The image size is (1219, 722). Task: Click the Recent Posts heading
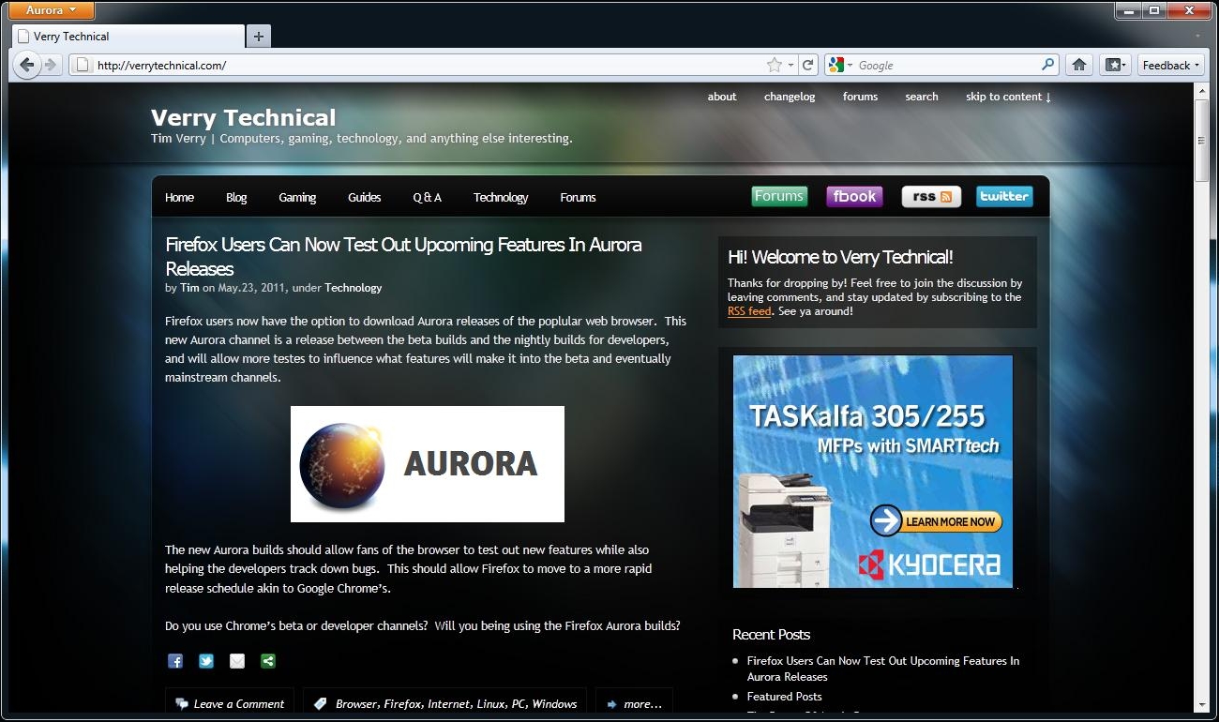771,635
